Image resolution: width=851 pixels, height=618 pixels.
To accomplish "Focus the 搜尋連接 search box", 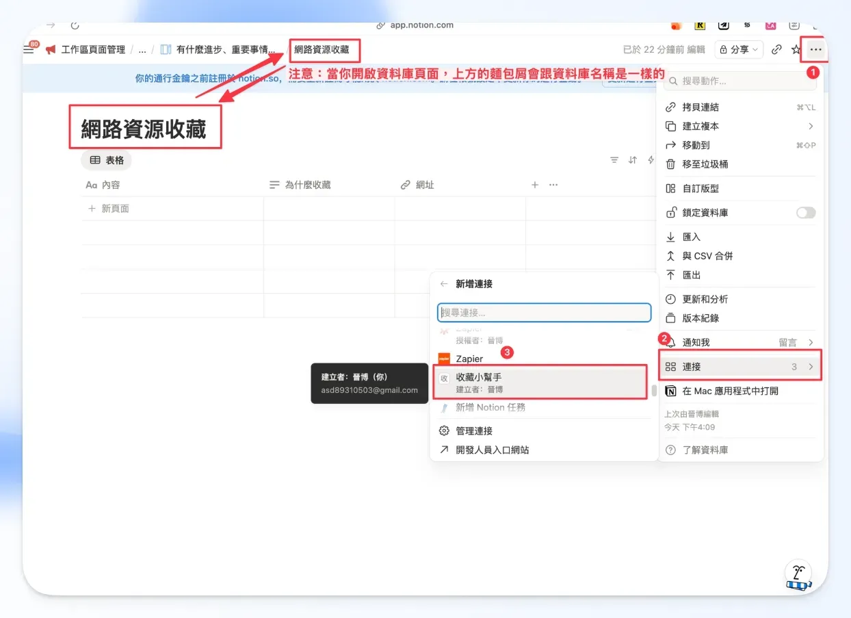I will coord(544,313).
